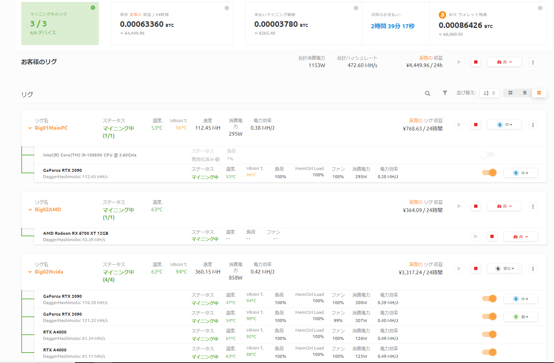Open power mode dropdown for RTX 3090 112.45 MH/s
554x363 pixels.
(x=521, y=173)
